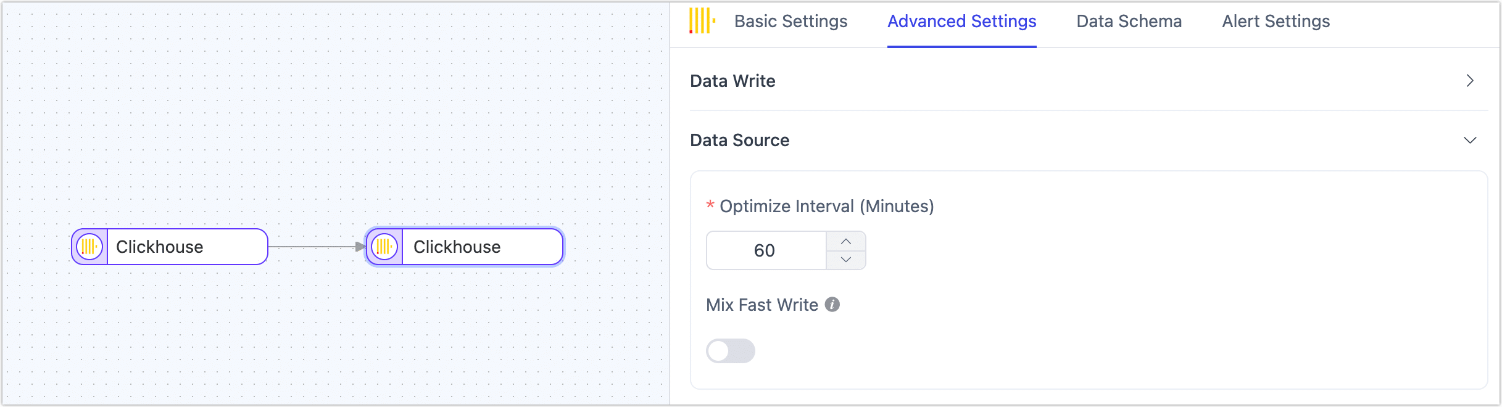
Task: Click the Clickhouse icon on the target node
Action: point(385,247)
